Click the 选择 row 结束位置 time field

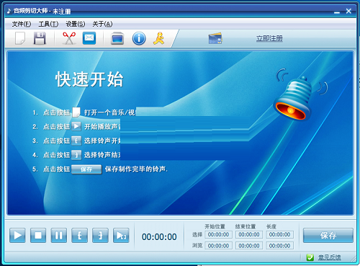pyautogui.click(x=249, y=234)
